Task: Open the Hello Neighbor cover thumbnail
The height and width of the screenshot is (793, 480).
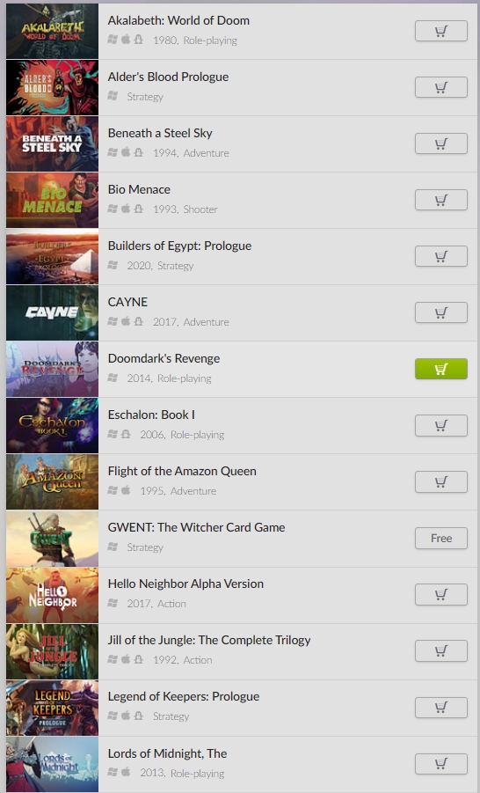Action: 53,595
